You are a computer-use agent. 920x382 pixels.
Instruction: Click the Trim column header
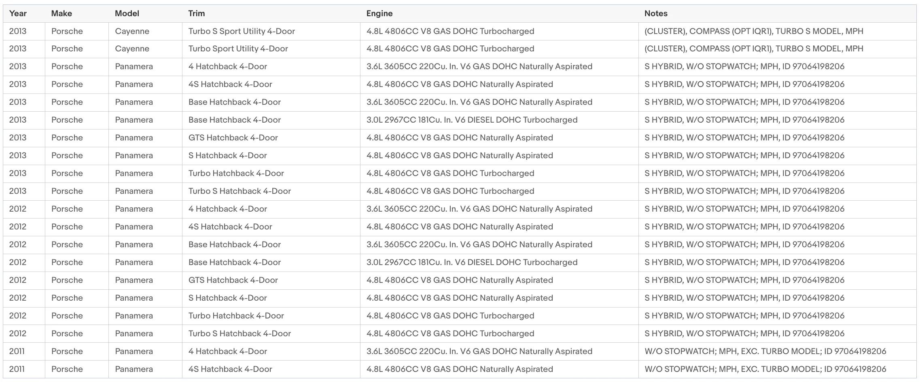pyautogui.click(x=196, y=13)
